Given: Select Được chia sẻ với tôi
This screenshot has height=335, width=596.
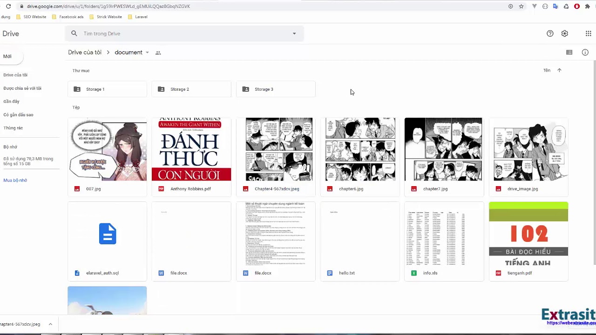Looking at the screenshot, I should 22,88.
